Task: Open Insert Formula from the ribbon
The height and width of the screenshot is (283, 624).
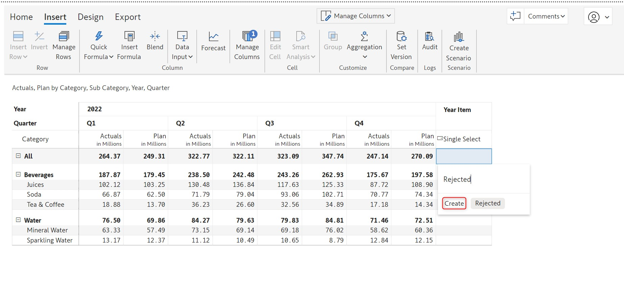Action: (129, 36)
